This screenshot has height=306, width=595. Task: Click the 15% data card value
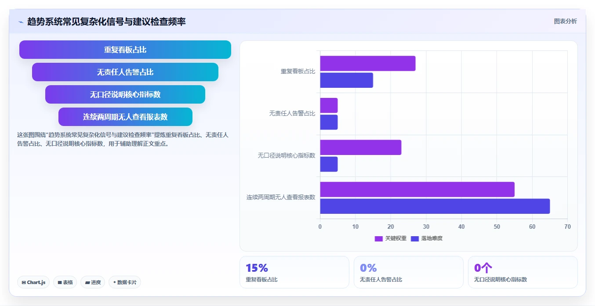click(257, 268)
